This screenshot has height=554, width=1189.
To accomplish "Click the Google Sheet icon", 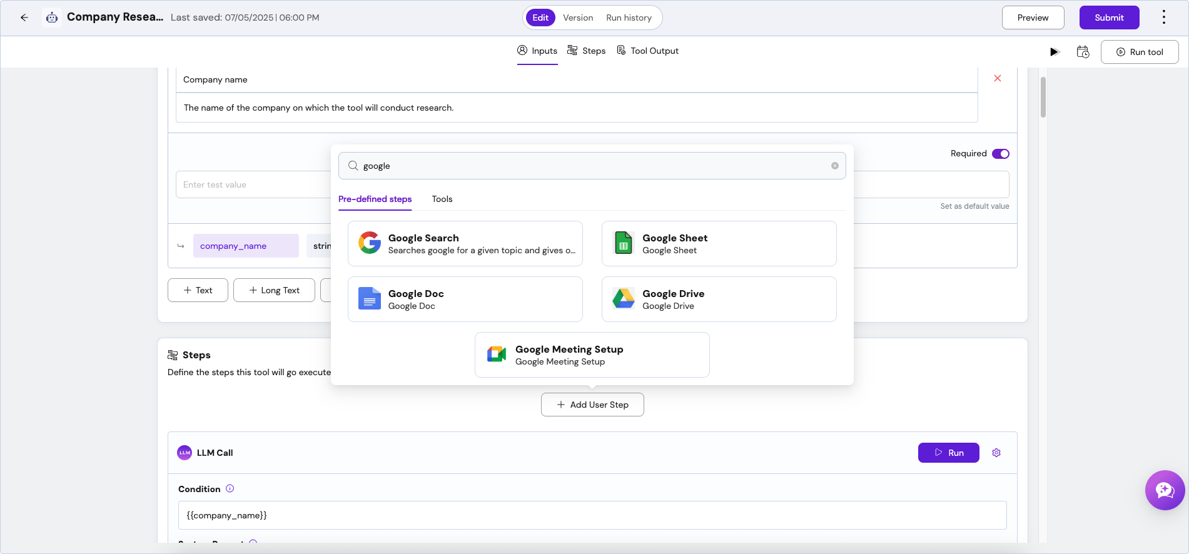I will point(624,243).
